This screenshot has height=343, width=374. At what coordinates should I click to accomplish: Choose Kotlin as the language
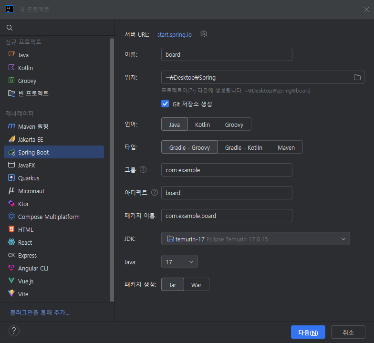(x=202, y=125)
